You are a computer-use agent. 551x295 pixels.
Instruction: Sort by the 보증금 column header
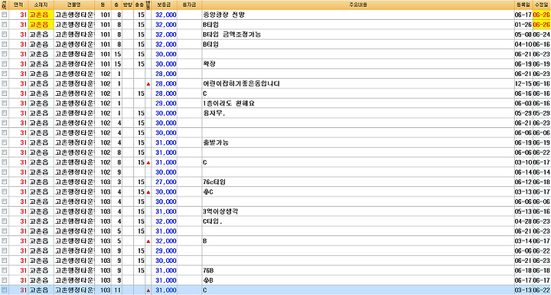pyautogui.click(x=164, y=5)
